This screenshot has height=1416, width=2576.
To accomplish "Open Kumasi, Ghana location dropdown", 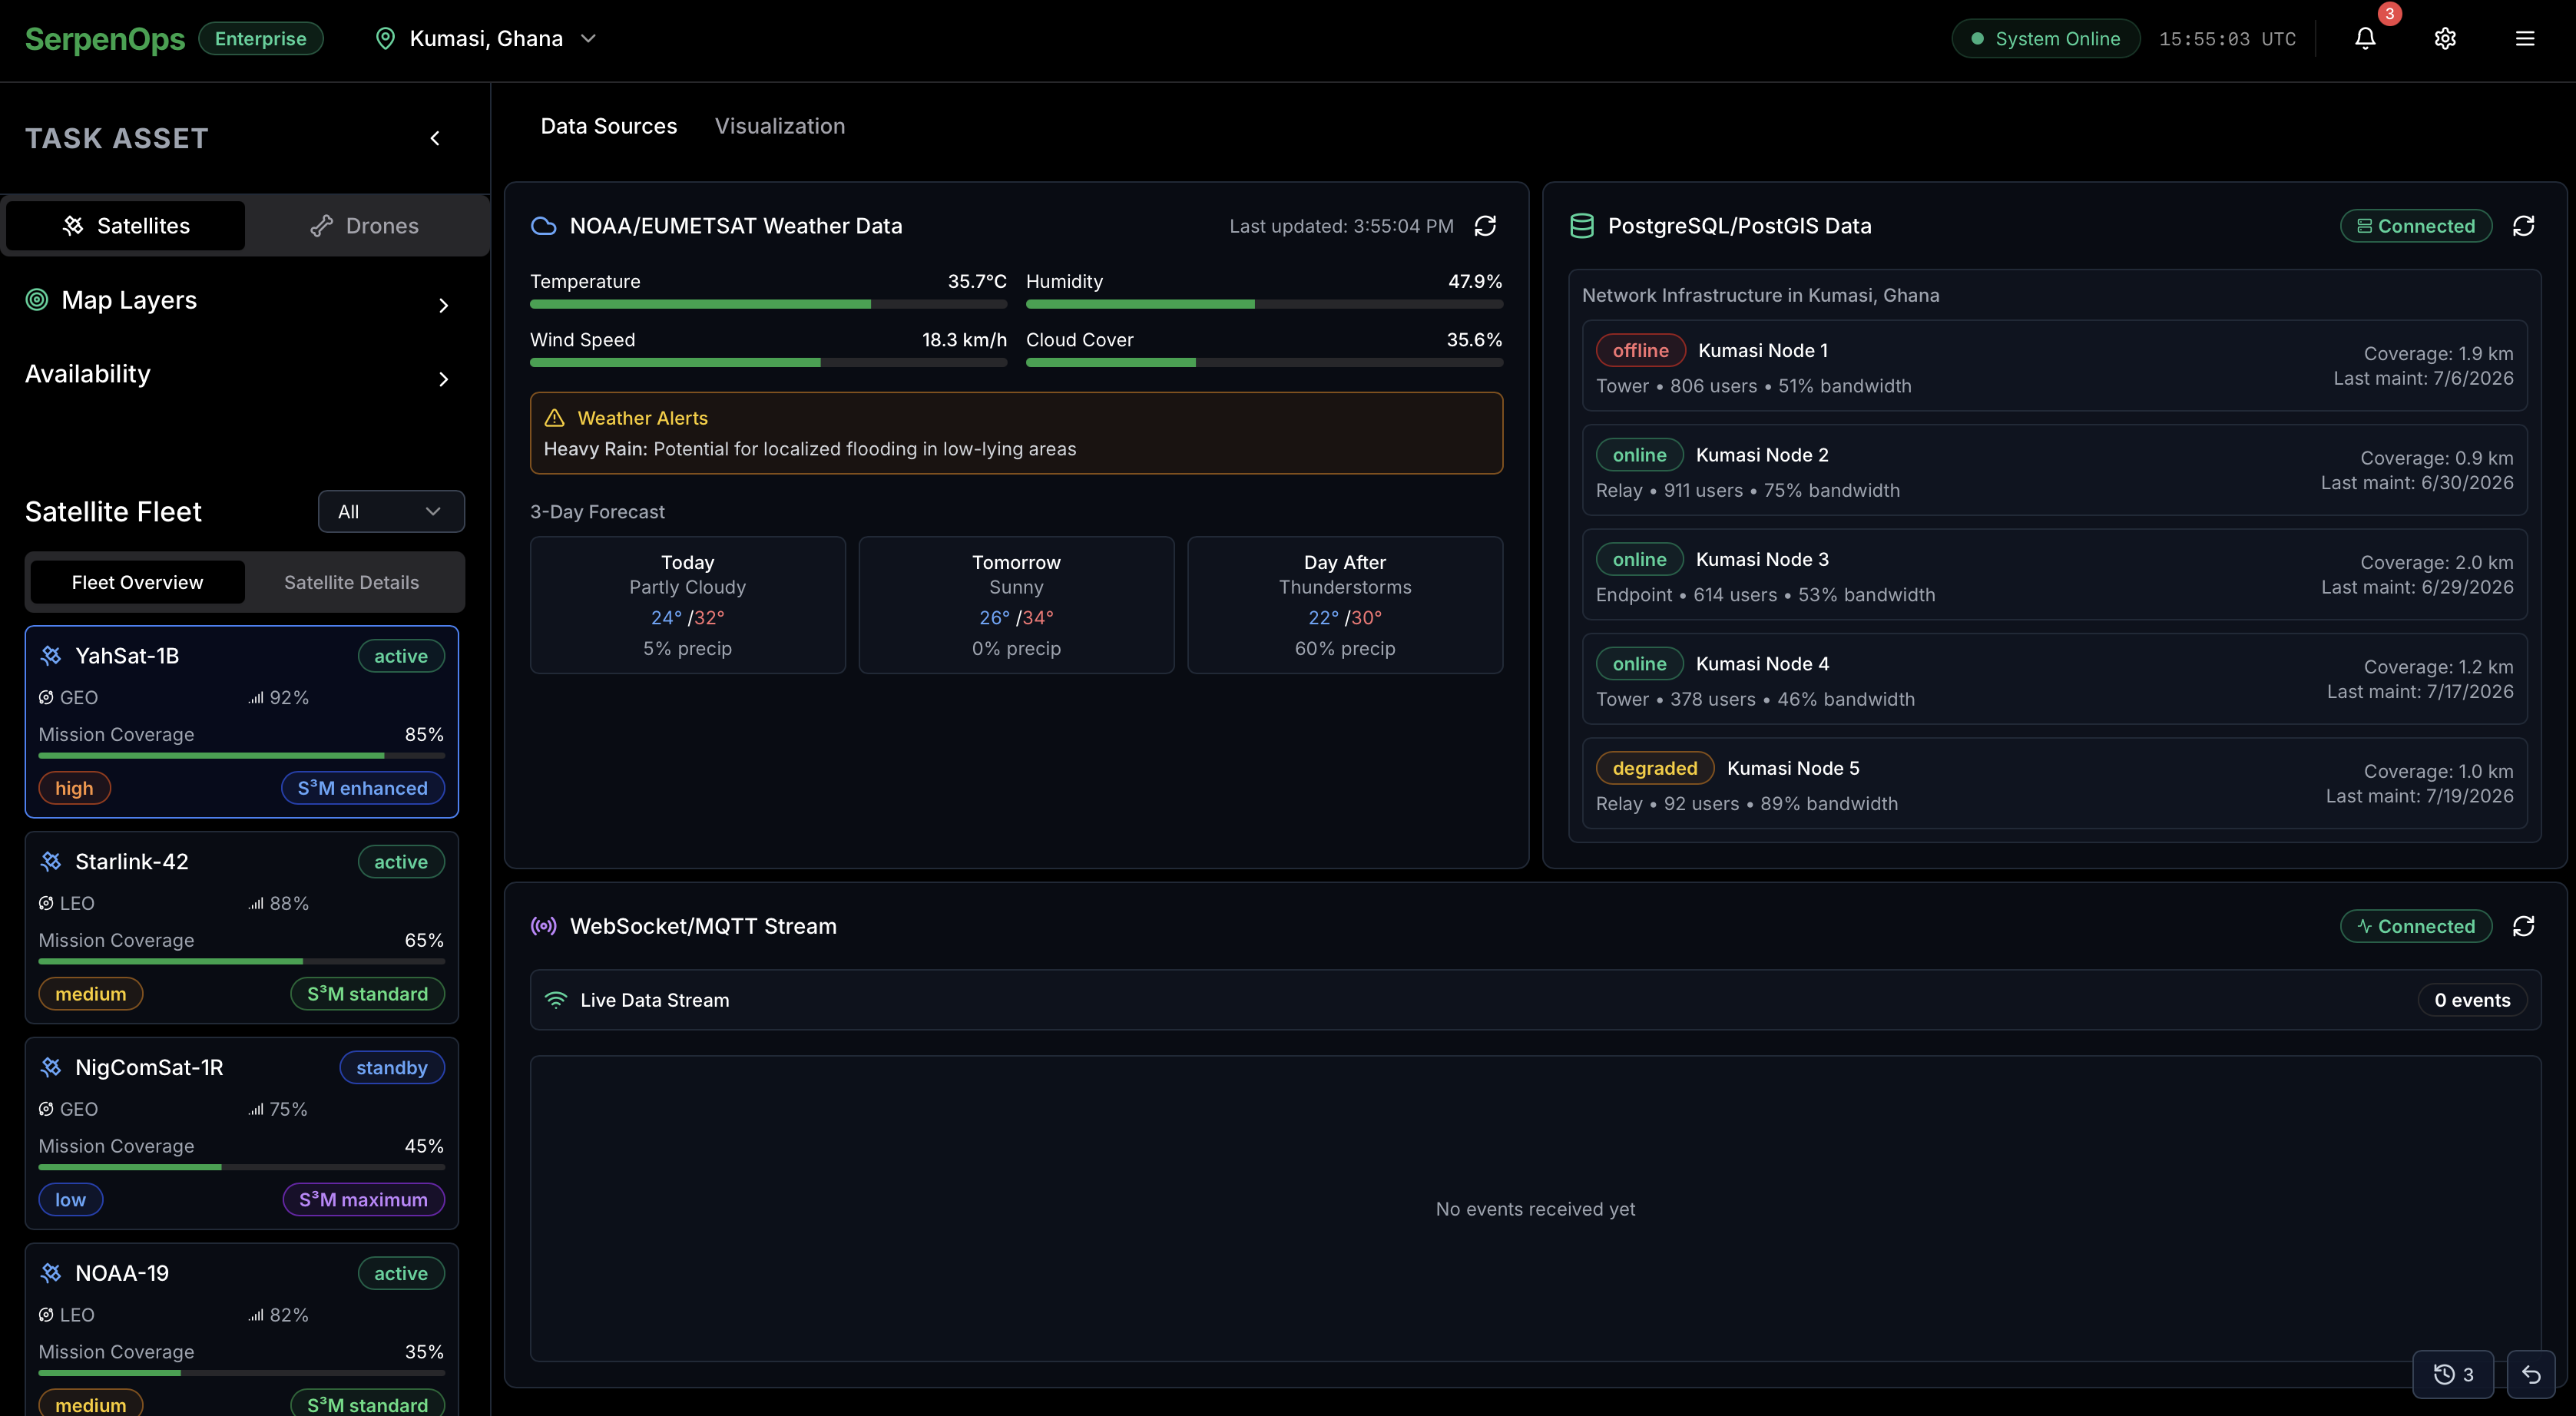I will (x=486, y=38).
